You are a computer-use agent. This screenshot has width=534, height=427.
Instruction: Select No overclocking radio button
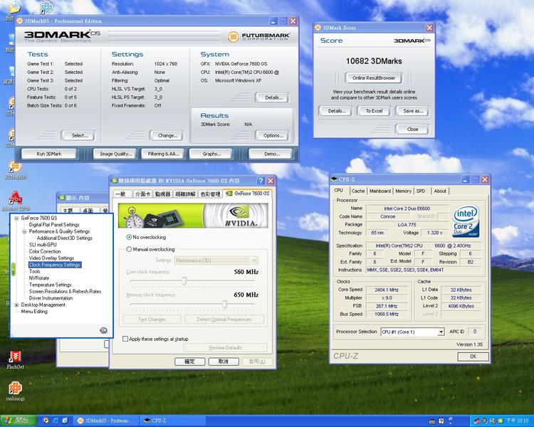tap(129, 237)
